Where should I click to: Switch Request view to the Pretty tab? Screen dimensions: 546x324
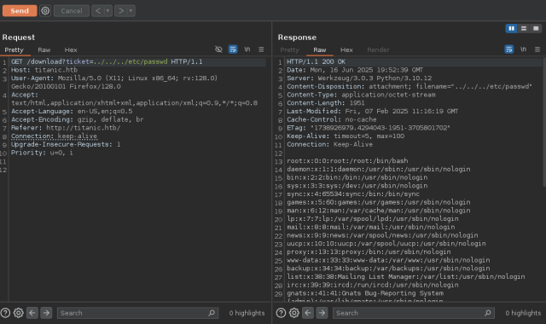14,49
